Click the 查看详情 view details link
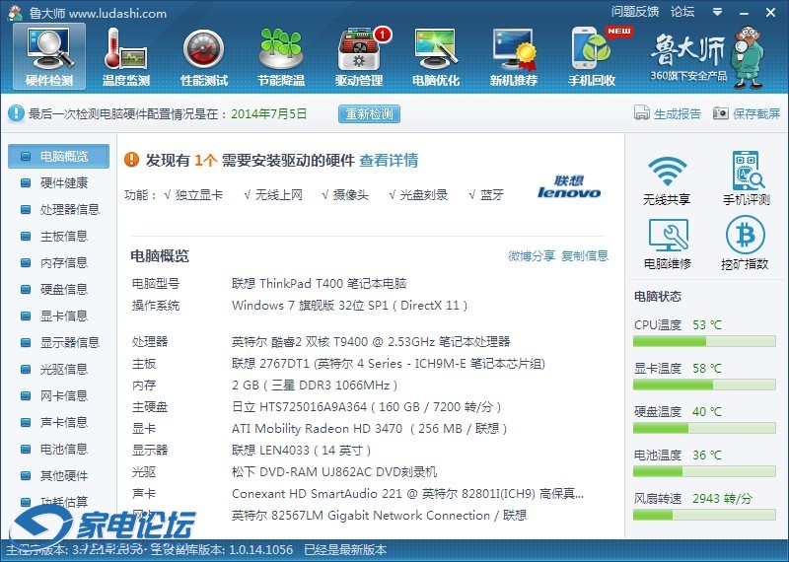The width and height of the screenshot is (789, 562). click(389, 161)
